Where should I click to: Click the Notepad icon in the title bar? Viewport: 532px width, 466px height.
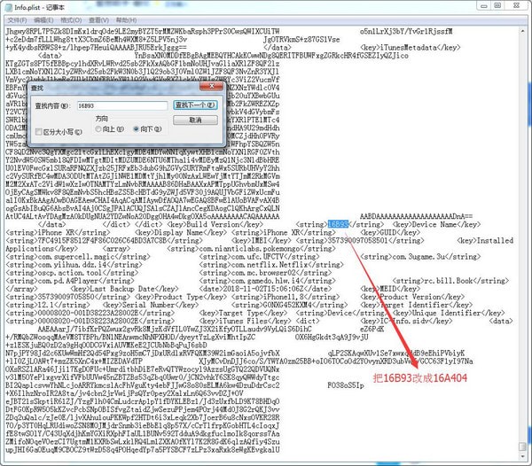(7, 6)
